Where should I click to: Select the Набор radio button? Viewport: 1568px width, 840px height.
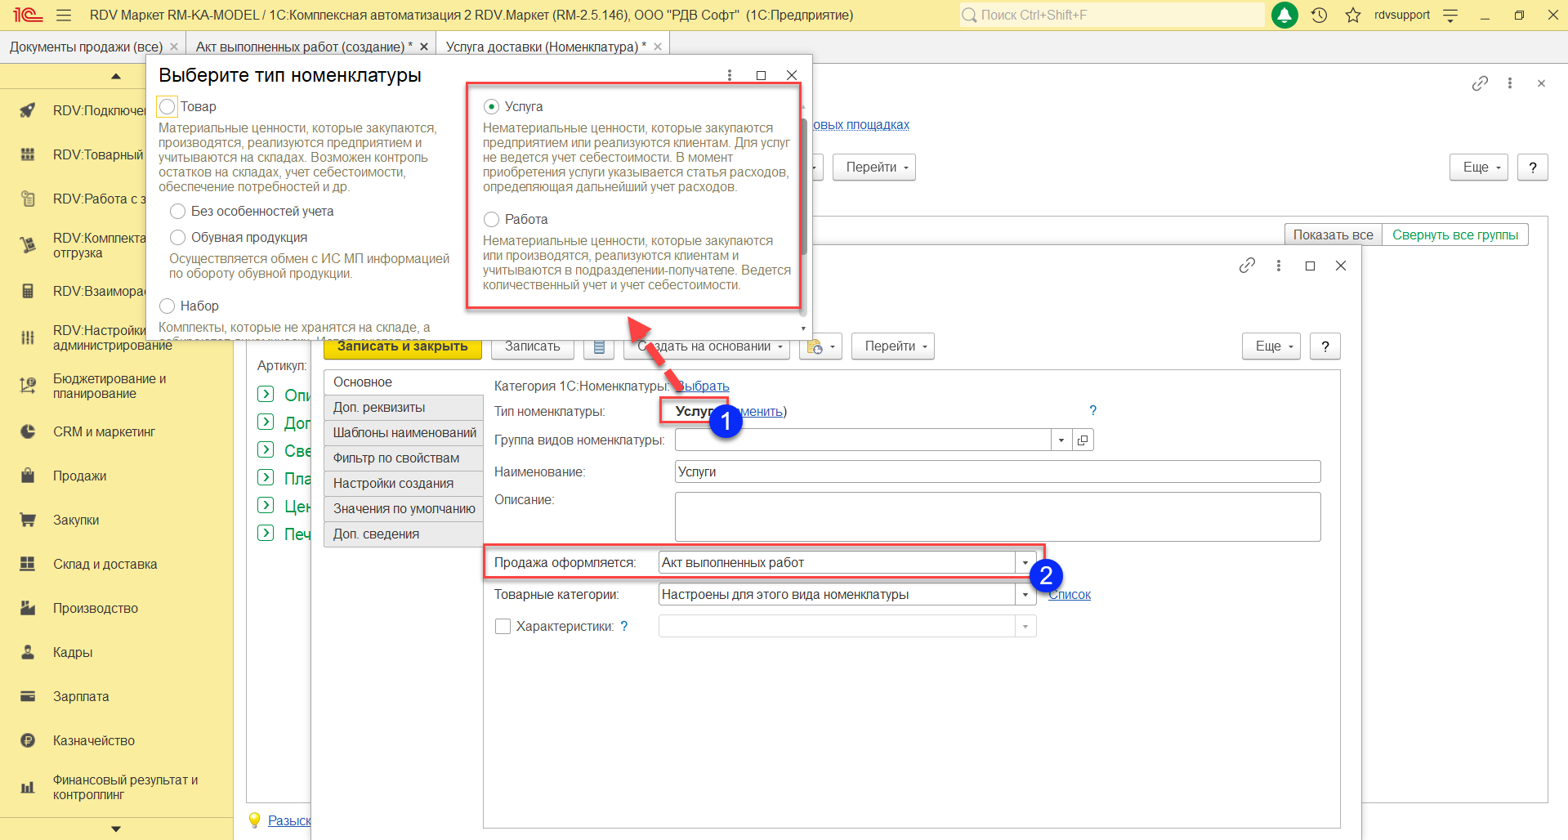pos(168,306)
